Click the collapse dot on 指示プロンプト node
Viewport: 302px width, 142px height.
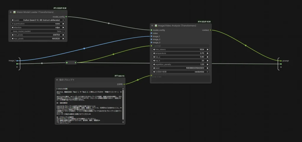click(x=58, y=80)
